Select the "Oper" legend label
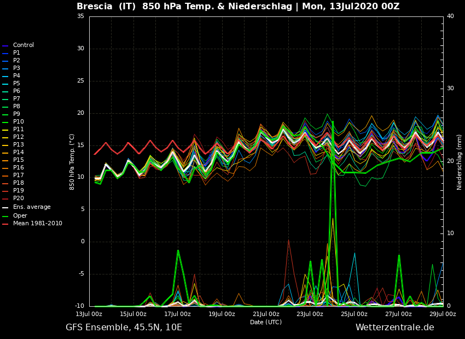The width and height of the screenshot is (465, 339). (x=20, y=216)
